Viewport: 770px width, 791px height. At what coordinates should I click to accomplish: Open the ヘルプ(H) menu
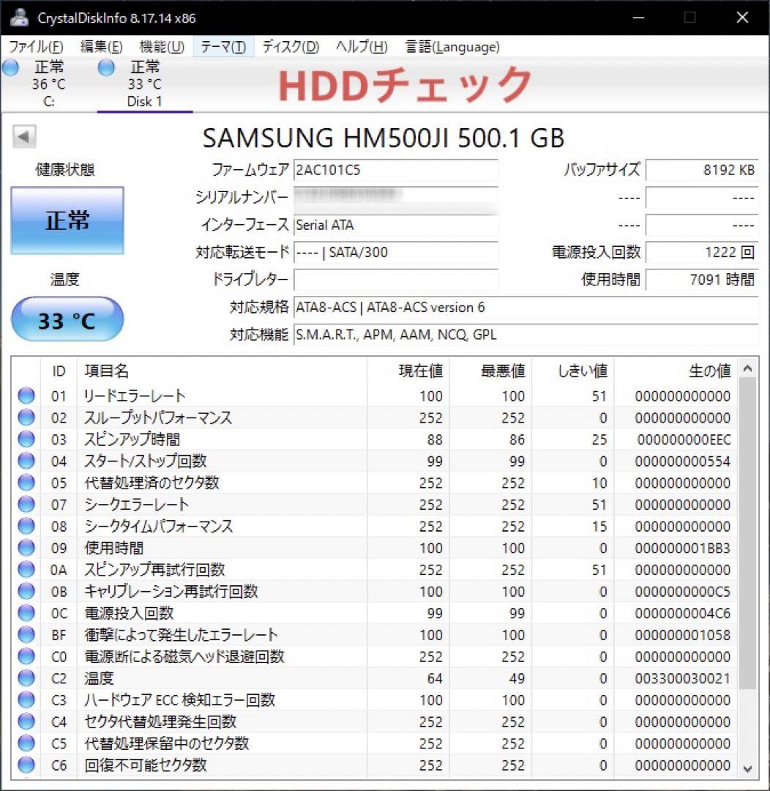(362, 47)
